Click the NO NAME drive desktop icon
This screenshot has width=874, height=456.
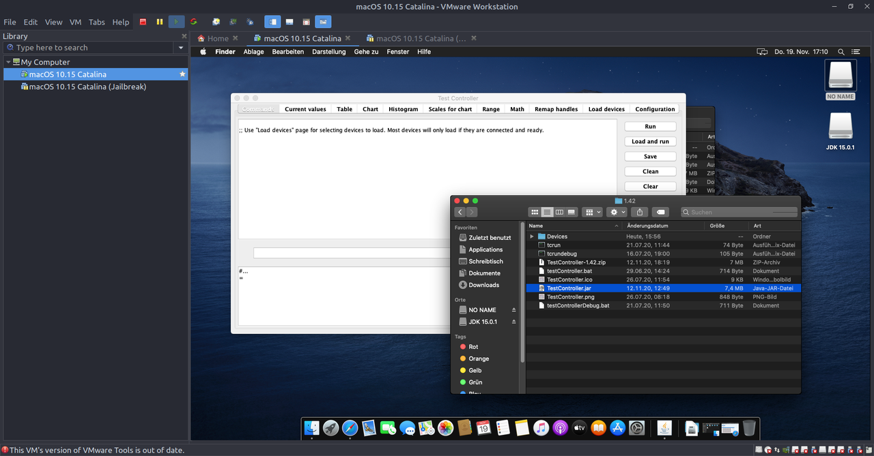841,80
